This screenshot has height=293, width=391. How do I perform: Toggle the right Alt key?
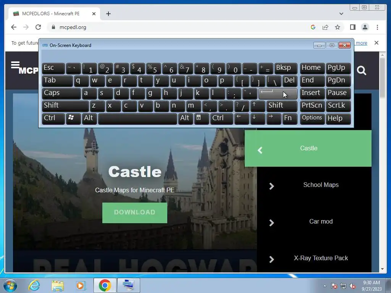point(186,119)
